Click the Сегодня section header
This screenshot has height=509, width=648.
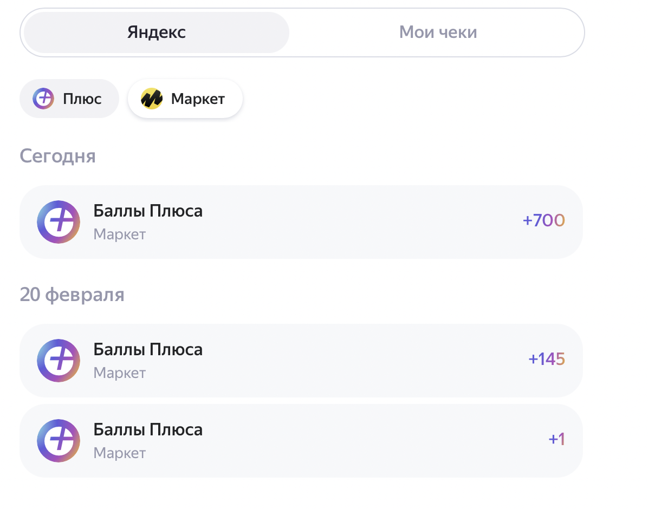(58, 156)
